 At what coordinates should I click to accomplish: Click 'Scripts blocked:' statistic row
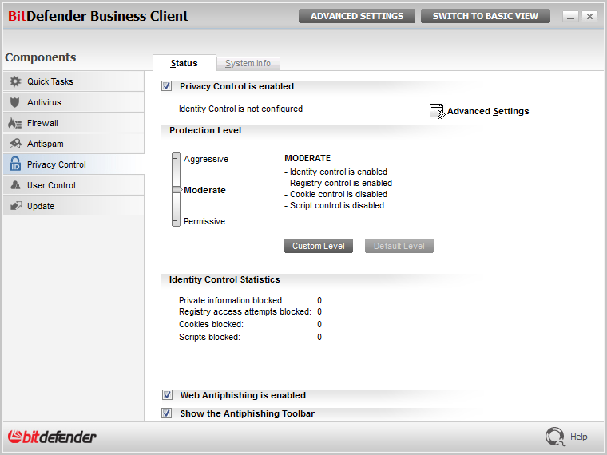click(x=209, y=338)
